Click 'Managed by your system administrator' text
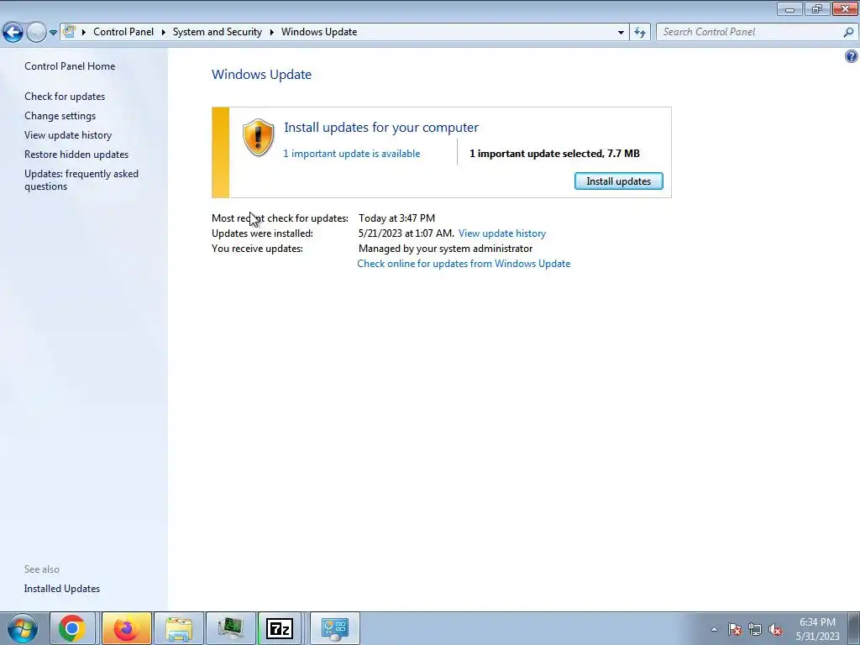 (445, 249)
